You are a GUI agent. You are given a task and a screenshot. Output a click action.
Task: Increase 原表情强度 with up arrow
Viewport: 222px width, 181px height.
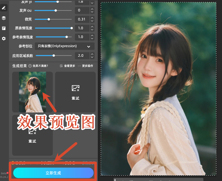[x=92, y=27]
